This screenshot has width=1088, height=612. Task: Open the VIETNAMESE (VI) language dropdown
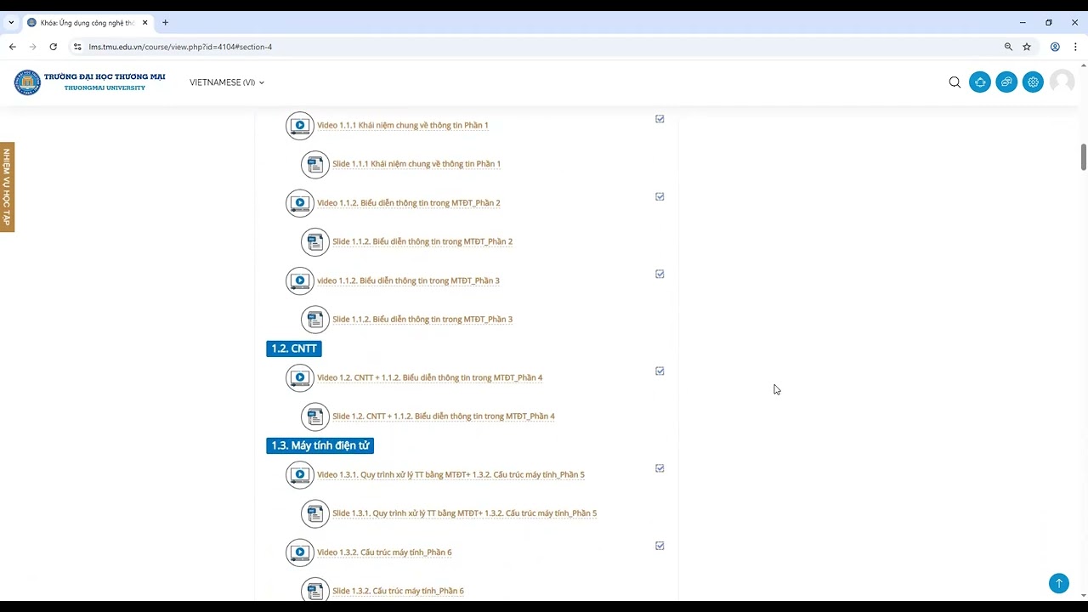[x=227, y=82]
